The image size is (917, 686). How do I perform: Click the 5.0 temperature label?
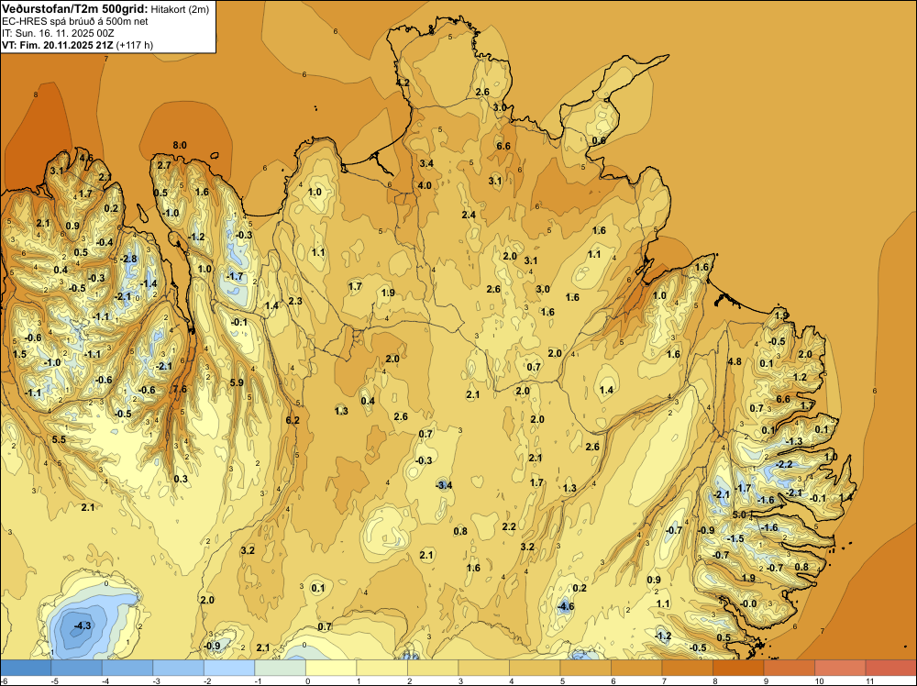click(739, 514)
